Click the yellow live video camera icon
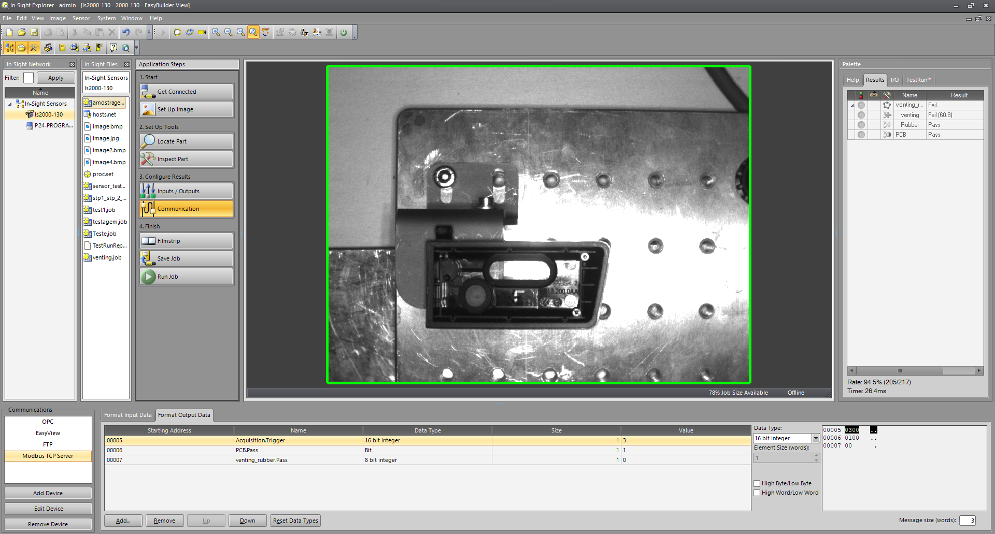 click(202, 32)
